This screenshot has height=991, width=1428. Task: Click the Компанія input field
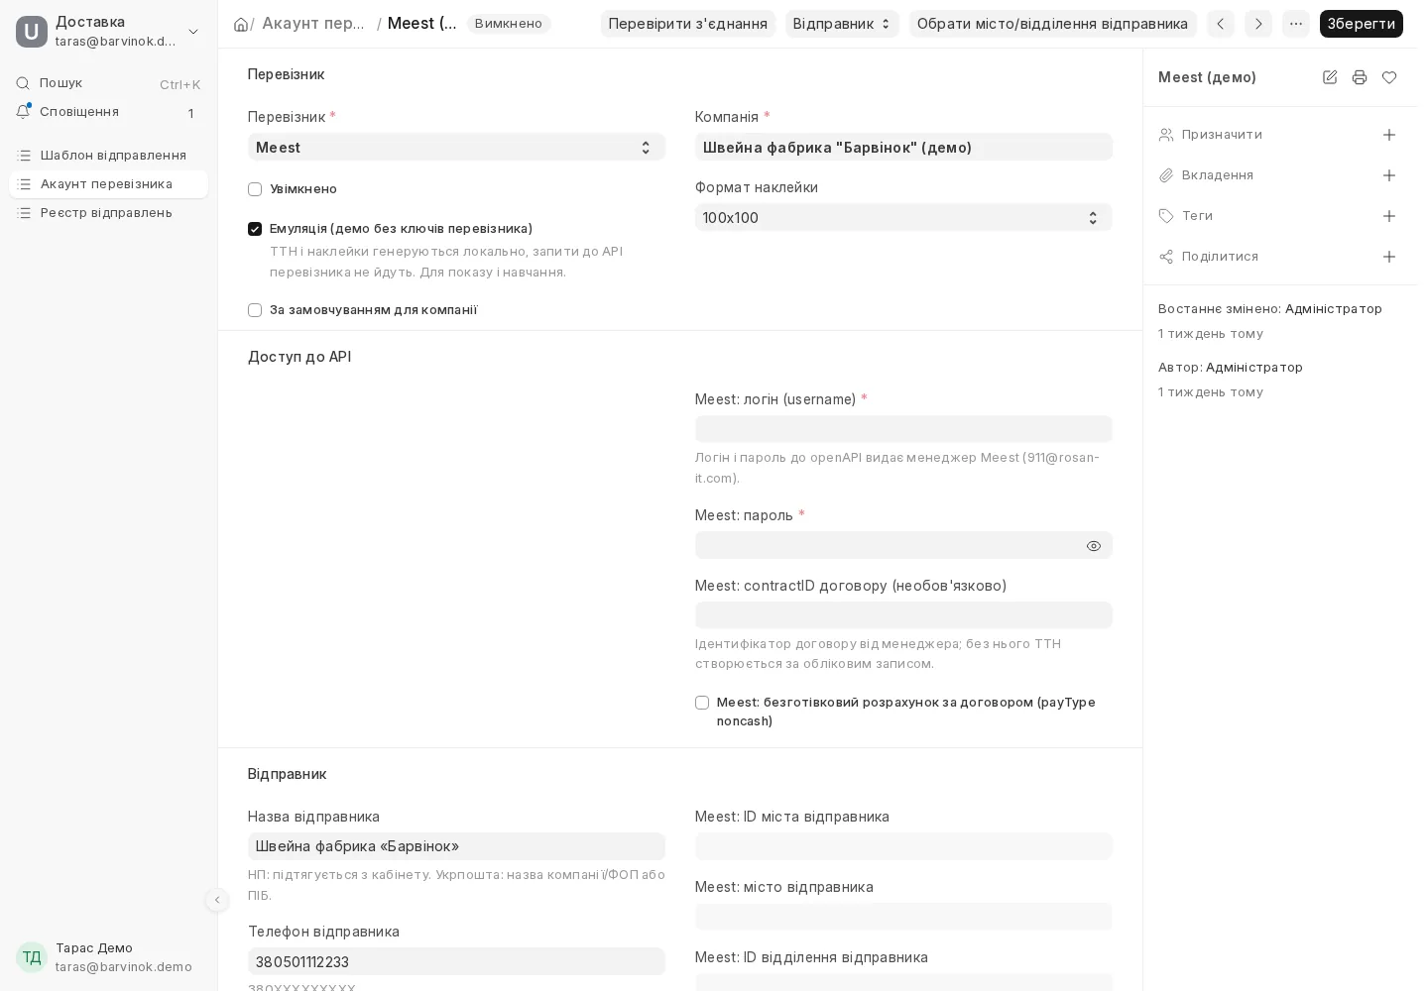tap(903, 148)
